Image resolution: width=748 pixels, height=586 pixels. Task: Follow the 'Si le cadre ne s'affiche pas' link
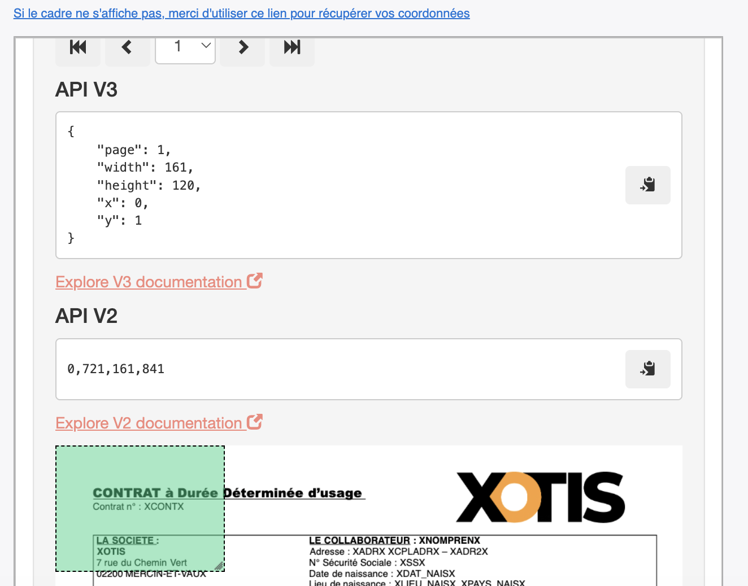(x=241, y=14)
